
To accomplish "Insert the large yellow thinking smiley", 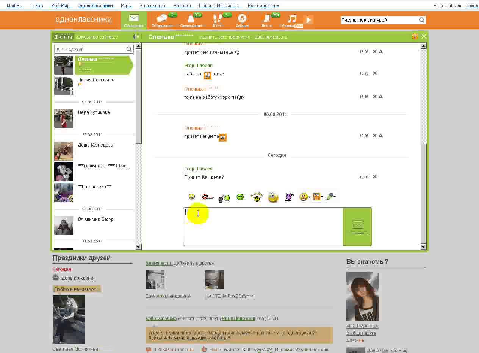I will (x=273, y=197).
